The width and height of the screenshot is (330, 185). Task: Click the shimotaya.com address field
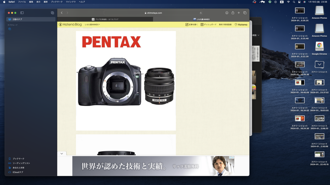(153, 13)
